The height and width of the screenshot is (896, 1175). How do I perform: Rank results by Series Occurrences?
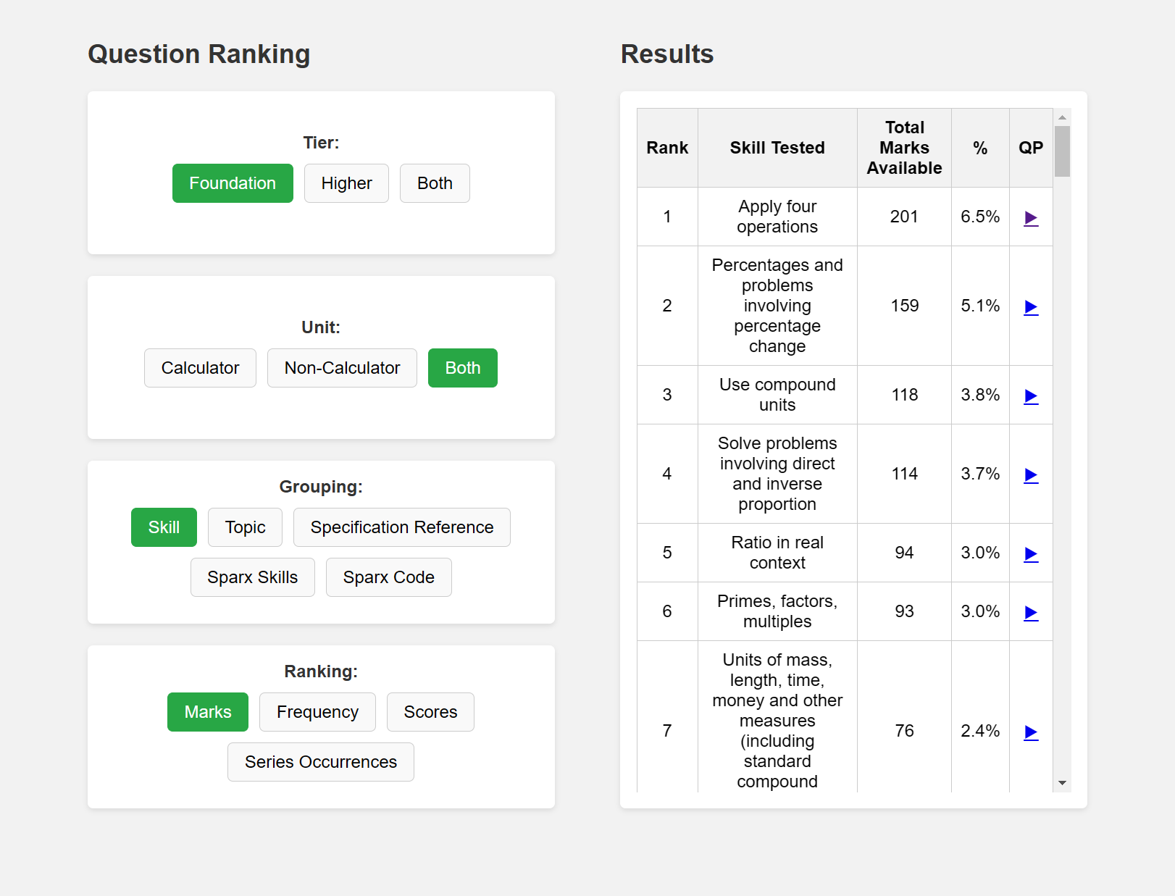[x=320, y=762]
